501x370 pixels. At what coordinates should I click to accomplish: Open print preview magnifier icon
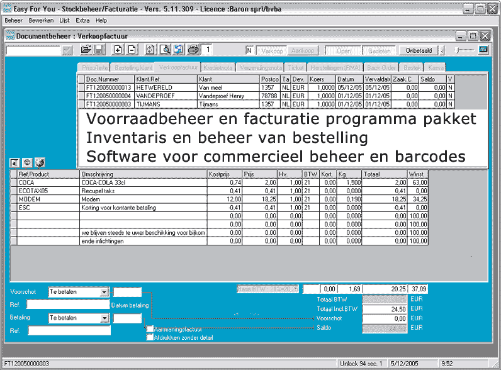tap(165, 50)
